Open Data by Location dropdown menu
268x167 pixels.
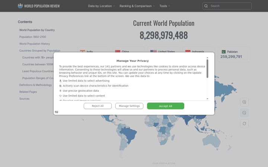click(101, 6)
